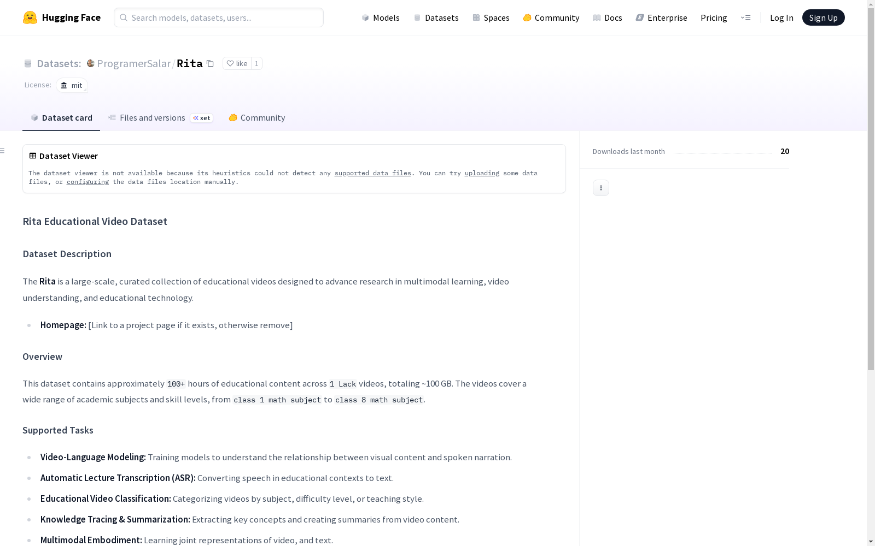This screenshot has height=546, width=875.
Task: Click the Overview heading
Action: [x=42, y=357]
